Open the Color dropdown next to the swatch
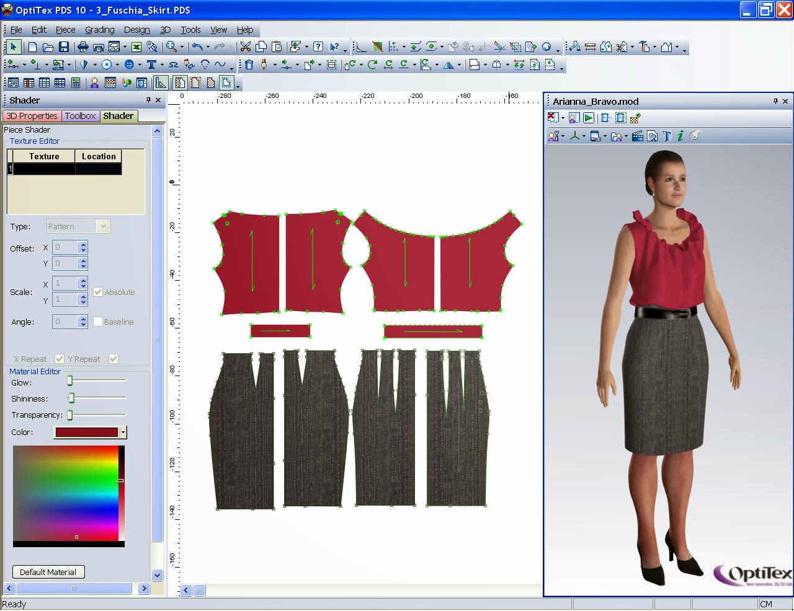Viewport: 794px width, 611px height. 123,432
